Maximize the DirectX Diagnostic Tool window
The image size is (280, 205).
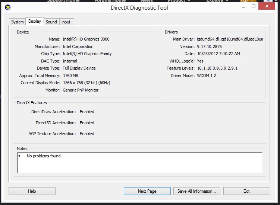point(254,6)
